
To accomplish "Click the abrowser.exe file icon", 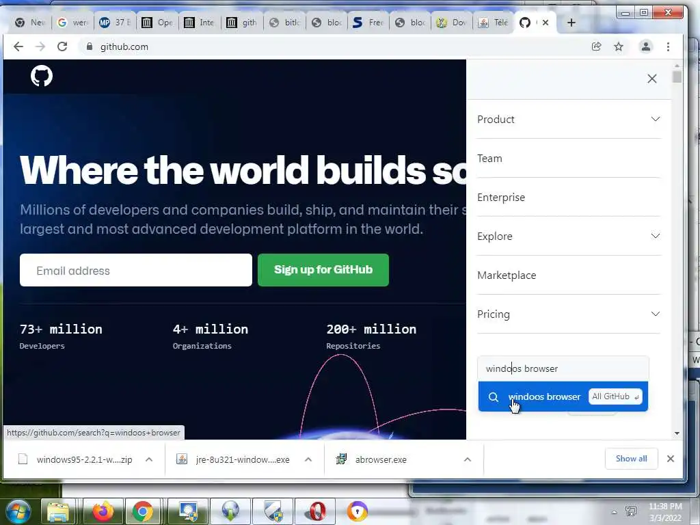I will click(x=341, y=459).
